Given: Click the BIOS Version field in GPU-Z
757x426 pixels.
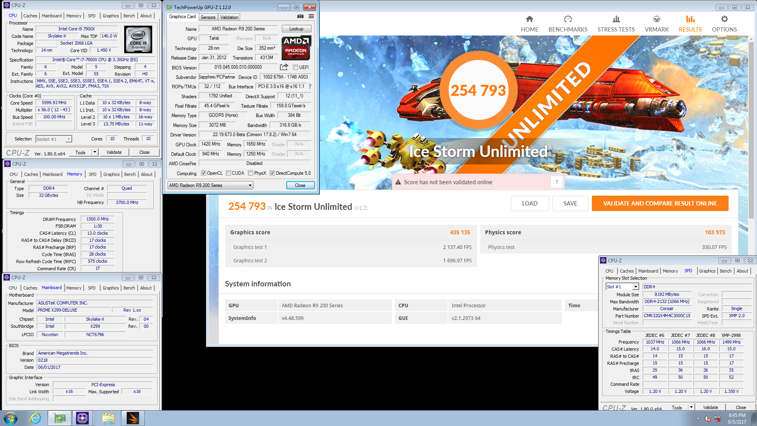Looking at the screenshot, I should coord(238,67).
